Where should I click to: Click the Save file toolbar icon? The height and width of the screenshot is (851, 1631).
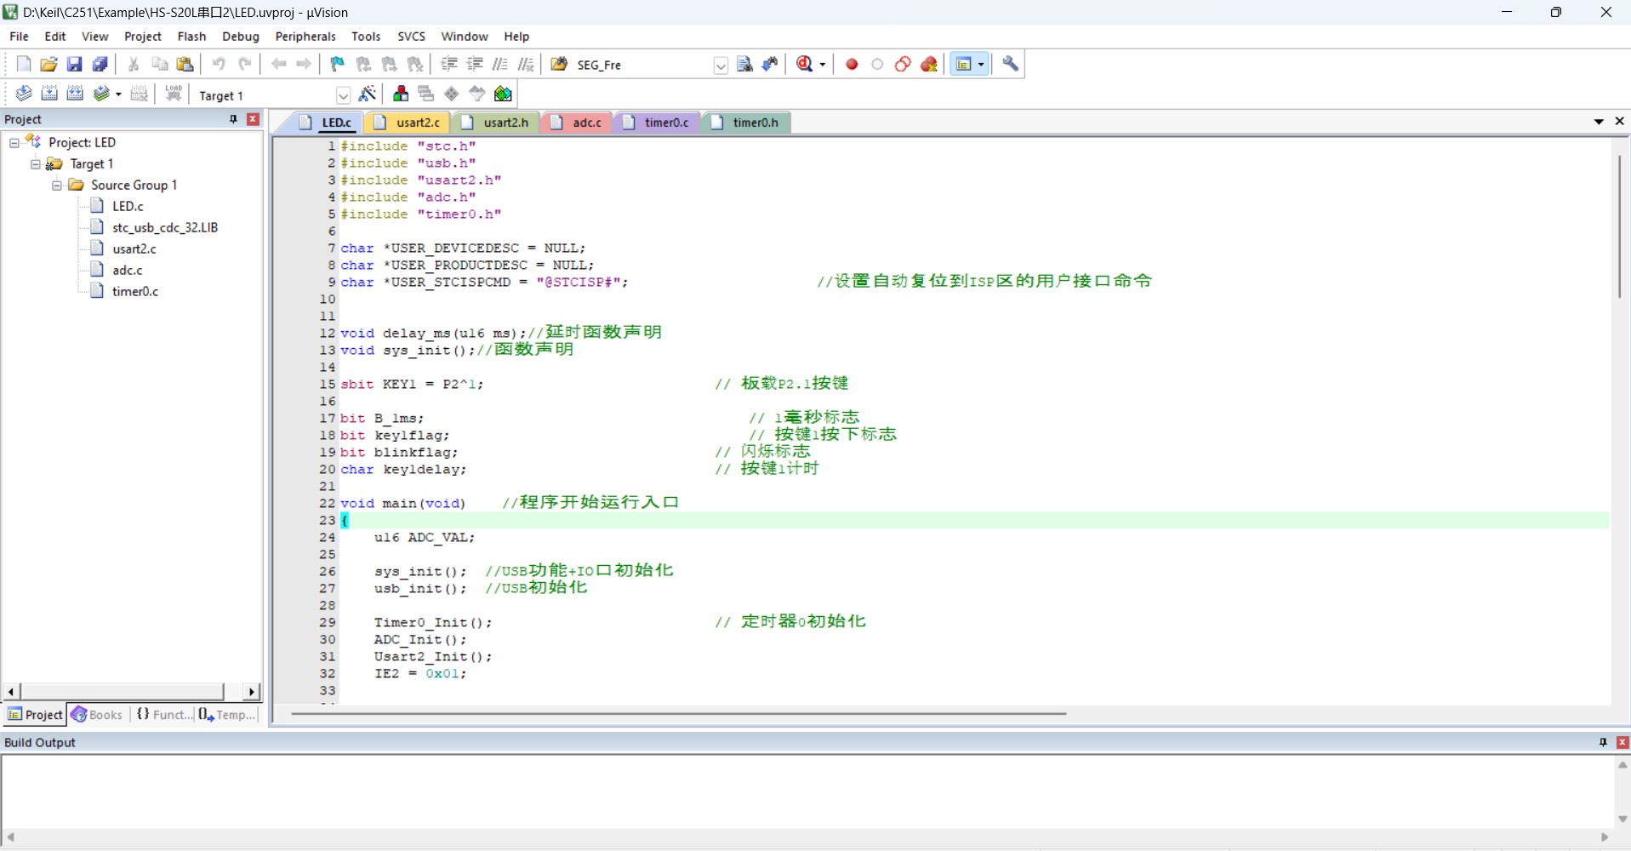point(74,64)
